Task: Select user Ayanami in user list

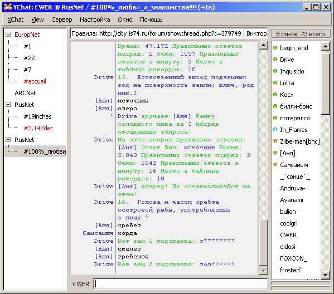Action: pos(292,200)
